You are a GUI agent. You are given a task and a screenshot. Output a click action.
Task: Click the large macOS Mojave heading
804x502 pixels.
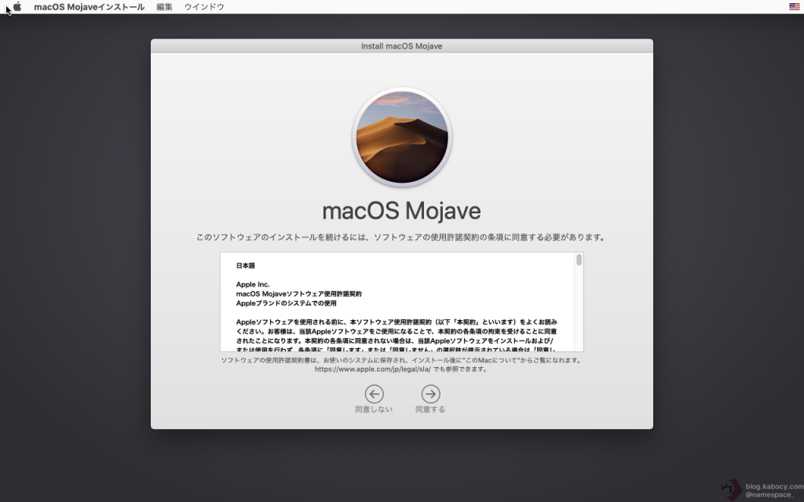(x=401, y=212)
